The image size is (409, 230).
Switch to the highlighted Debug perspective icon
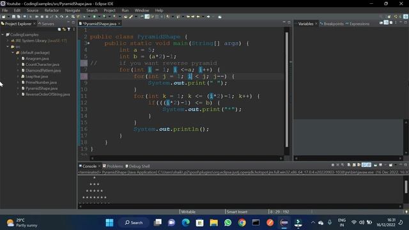pos(406,17)
